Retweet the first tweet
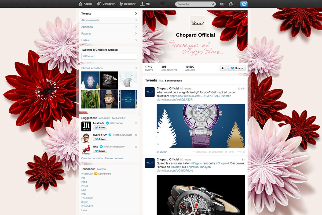The image size is (322, 215). [216, 152]
